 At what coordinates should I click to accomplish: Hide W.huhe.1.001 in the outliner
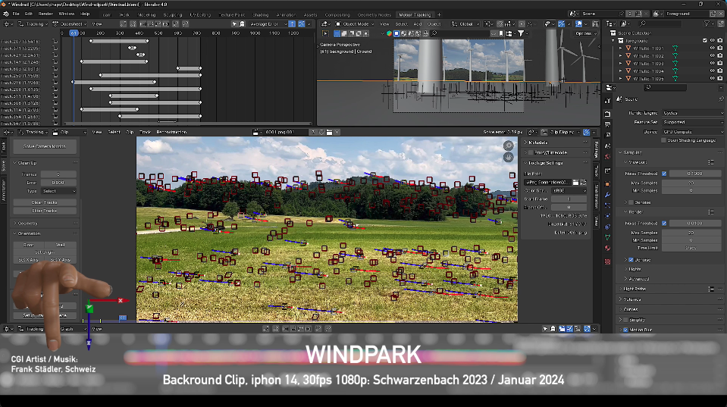(712, 48)
